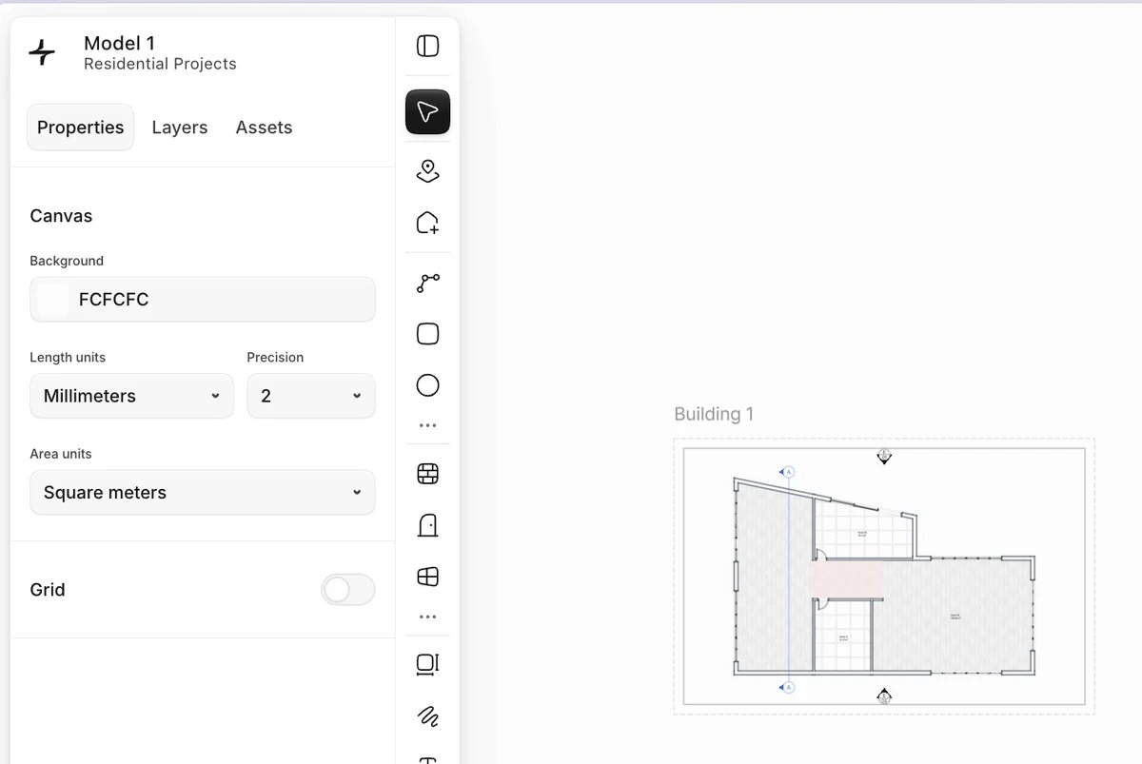Screen dimensions: 1142x764
Task: Switch to the Properties tab
Action: click(81, 127)
